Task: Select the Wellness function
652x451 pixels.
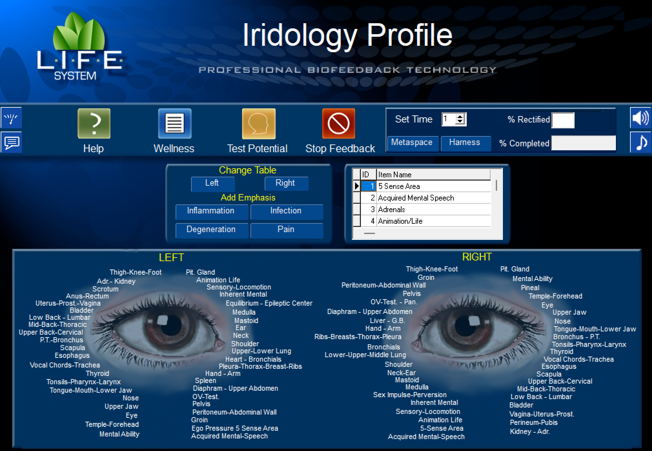Action: click(x=174, y=123)
